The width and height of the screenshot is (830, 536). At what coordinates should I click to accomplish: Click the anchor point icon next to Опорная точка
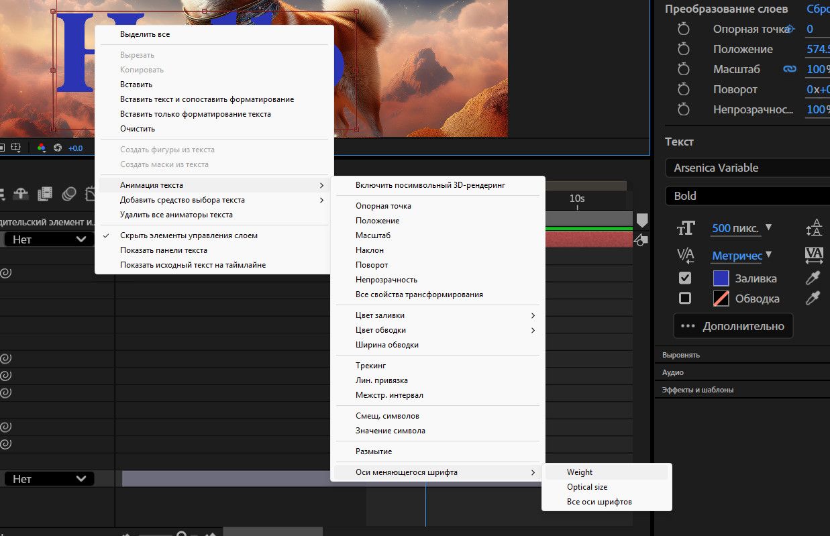coord(790,29)
